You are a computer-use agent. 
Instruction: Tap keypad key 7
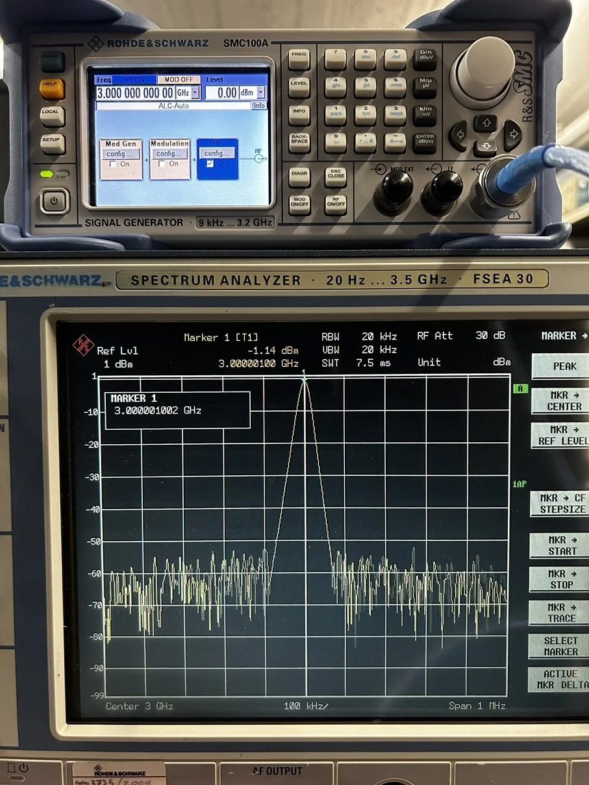(336, 58)
